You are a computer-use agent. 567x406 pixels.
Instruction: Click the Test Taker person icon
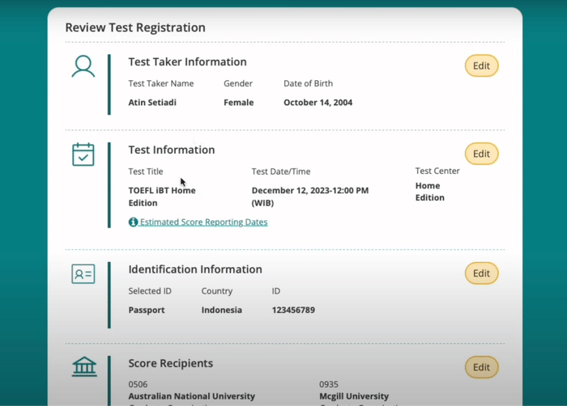pyautogui.click(x=83, y=66)
